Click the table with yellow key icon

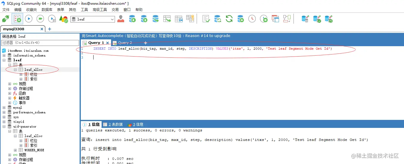[190, 19]
